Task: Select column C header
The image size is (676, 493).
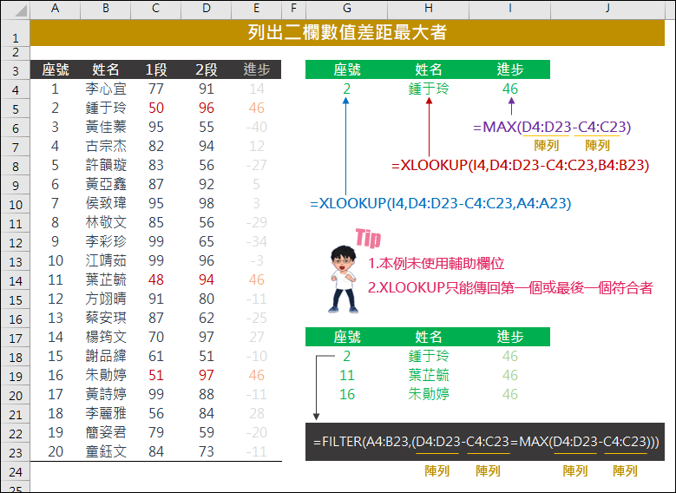Action: click(x=155, y=8)
